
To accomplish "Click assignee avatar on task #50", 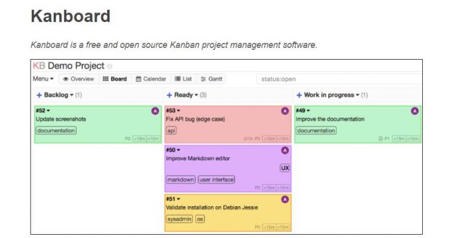I will click(x=285, y=150).
